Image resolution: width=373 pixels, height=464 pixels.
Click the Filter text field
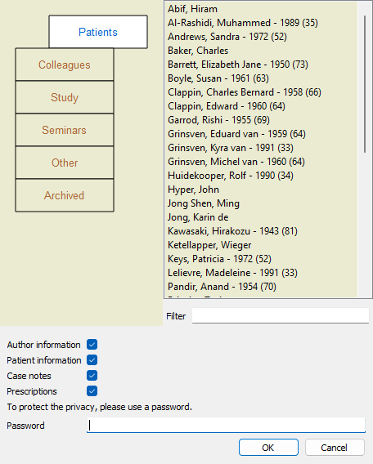281,316
